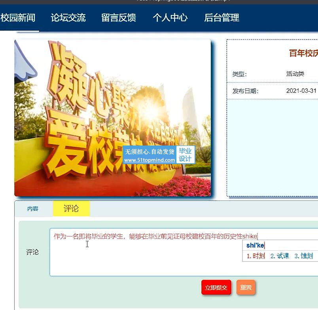Select the 评论 tab
The width and height of the screenshot is (318, 310).
71,208
